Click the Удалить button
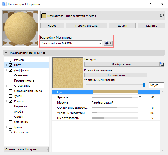 tap(151, 26)
